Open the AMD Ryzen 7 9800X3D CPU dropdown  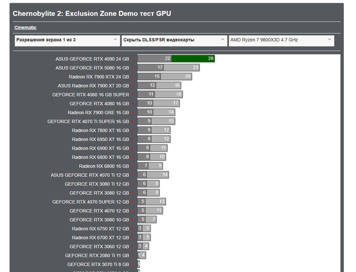point(281,41)
